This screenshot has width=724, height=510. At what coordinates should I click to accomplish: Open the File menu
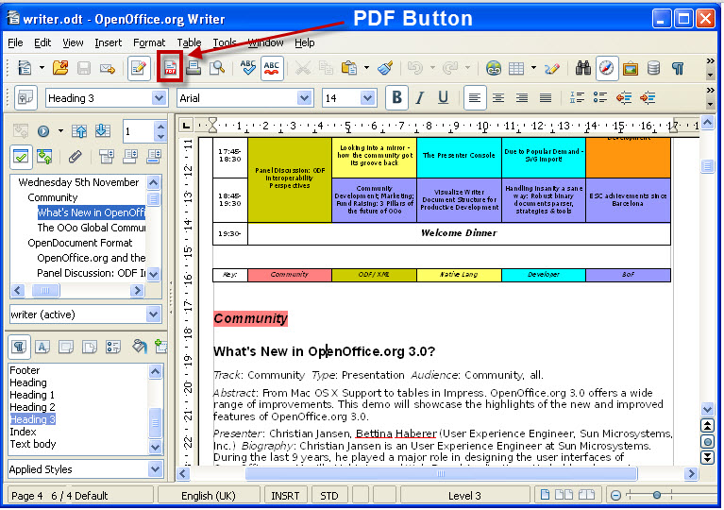point(15,42)
